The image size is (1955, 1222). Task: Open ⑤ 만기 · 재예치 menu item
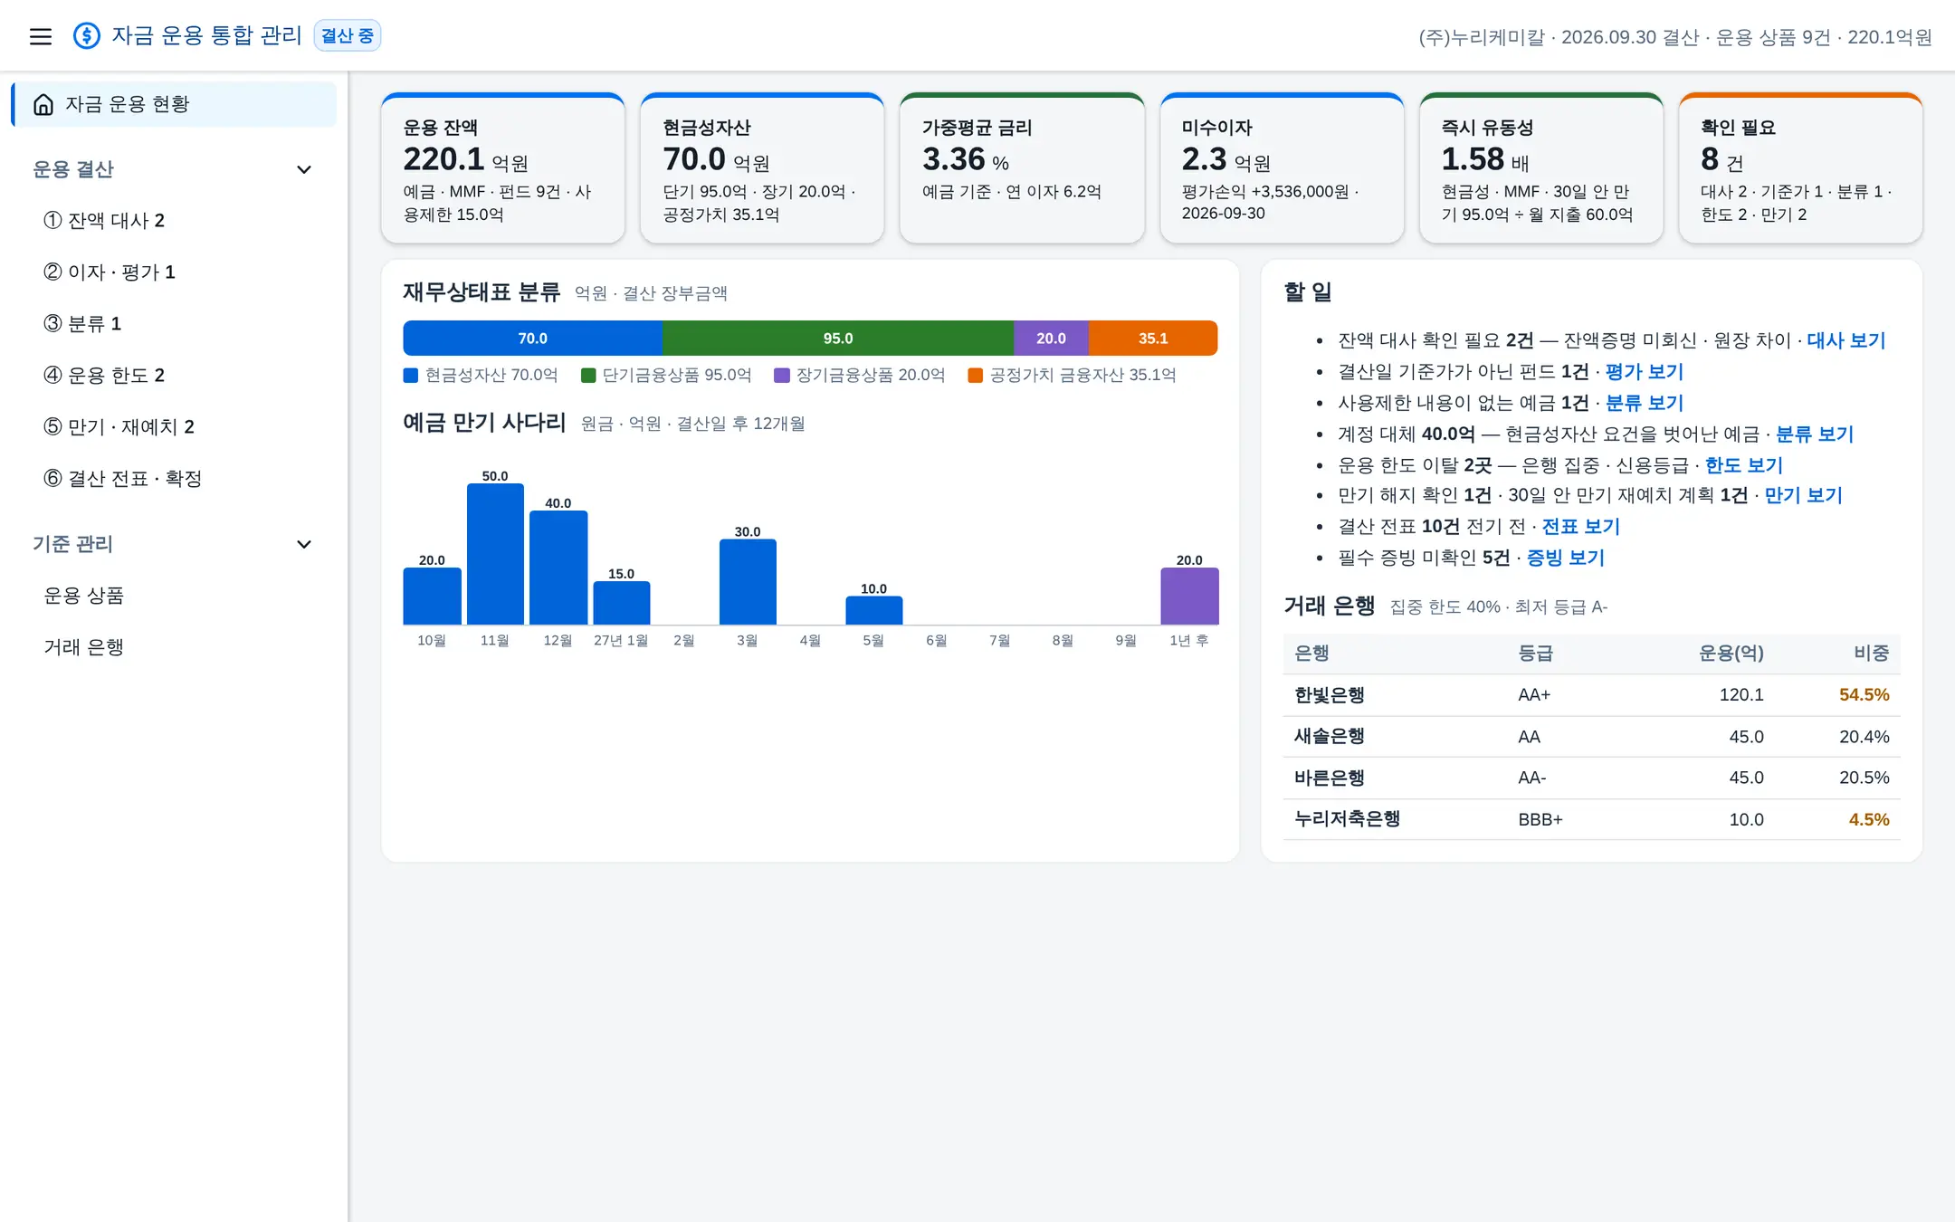tap(174, 427)
